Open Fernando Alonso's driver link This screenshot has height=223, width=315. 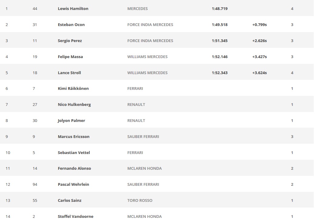click(x=74, y=169)
